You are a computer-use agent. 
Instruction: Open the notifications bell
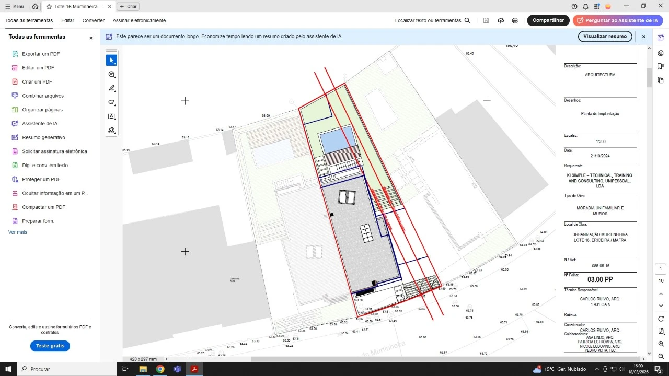585,6
